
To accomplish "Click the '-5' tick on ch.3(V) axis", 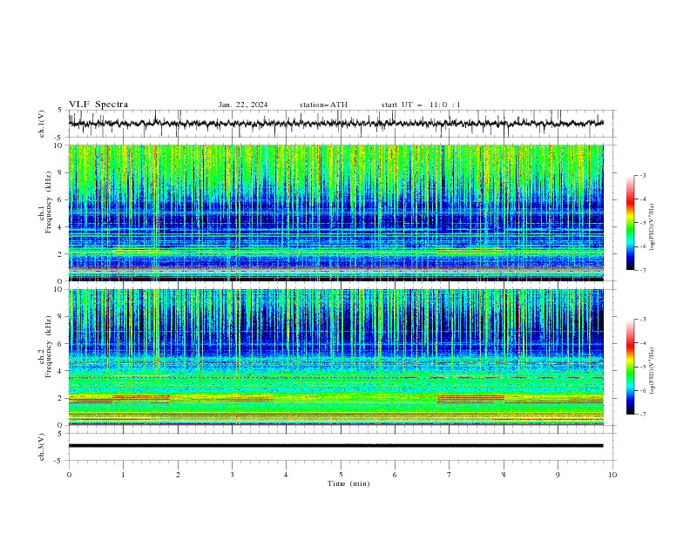I will [x=58, y=461].
